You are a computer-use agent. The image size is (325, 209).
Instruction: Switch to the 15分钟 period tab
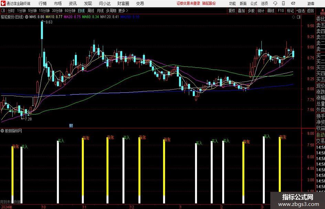44,11
